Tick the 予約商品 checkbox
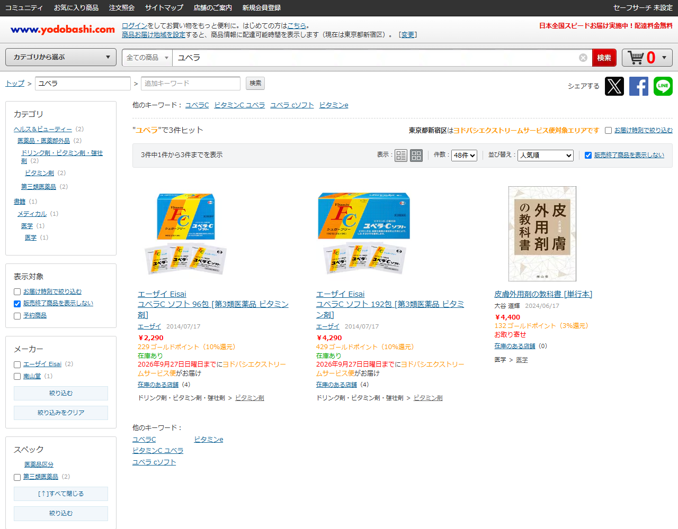The height and width of the screenshot is (529, 678). pyautogui.click(x=17, y=316)
